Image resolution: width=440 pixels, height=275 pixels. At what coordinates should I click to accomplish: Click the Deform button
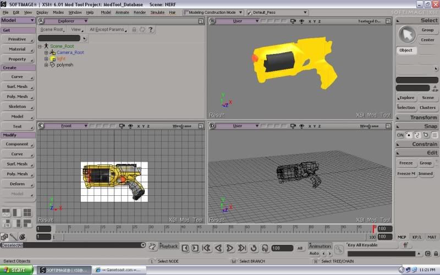[x=18, y=184]
